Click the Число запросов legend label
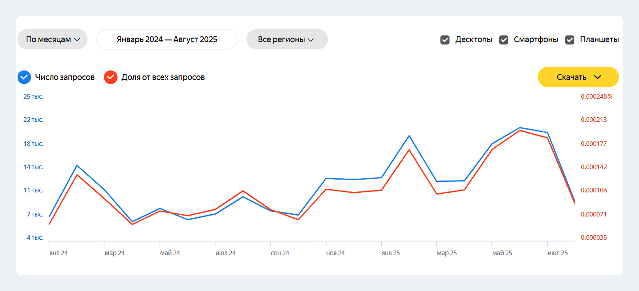 [65, 77]
